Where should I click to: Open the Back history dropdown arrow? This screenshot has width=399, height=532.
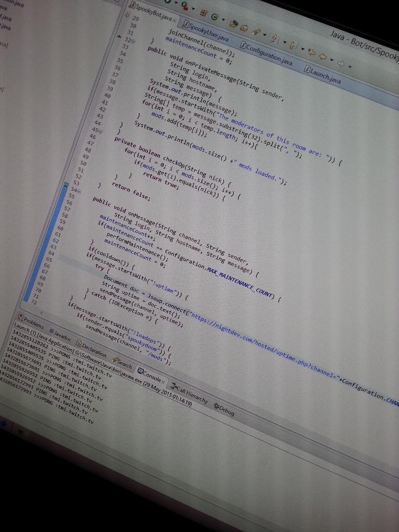[x=332, y=60]
